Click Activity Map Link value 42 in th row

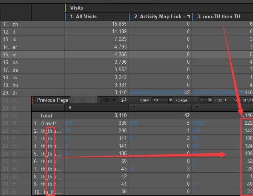(187, 92)
